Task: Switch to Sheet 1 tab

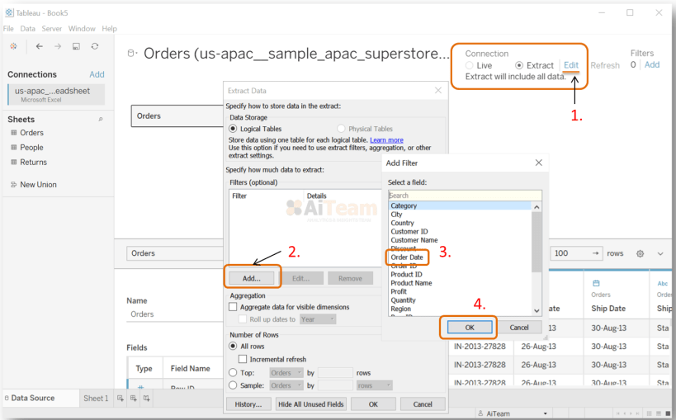Action: pos(96,398)
